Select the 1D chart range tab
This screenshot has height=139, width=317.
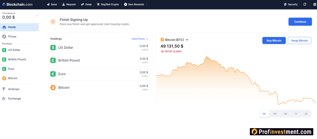[264, 114]
